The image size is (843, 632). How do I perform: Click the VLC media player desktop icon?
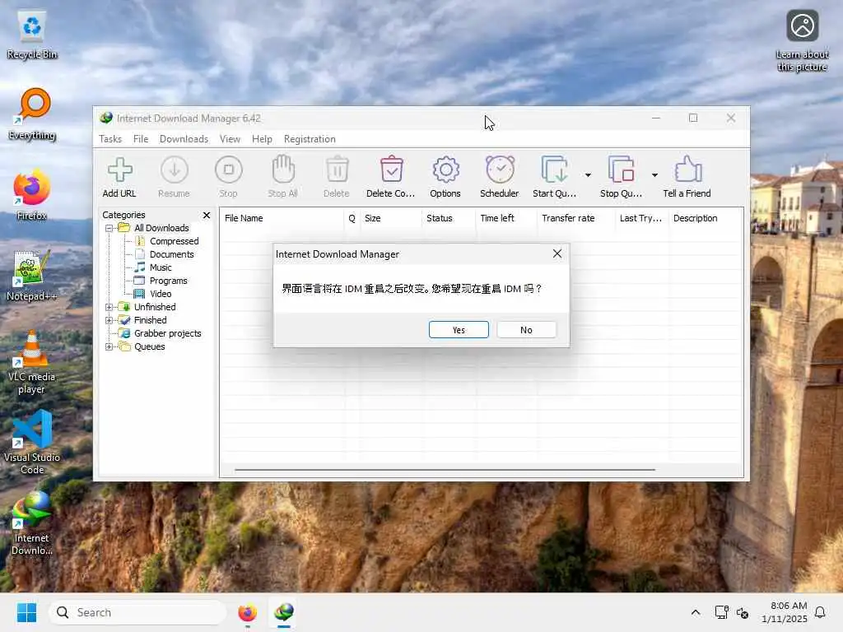click(x=32, y=363)
